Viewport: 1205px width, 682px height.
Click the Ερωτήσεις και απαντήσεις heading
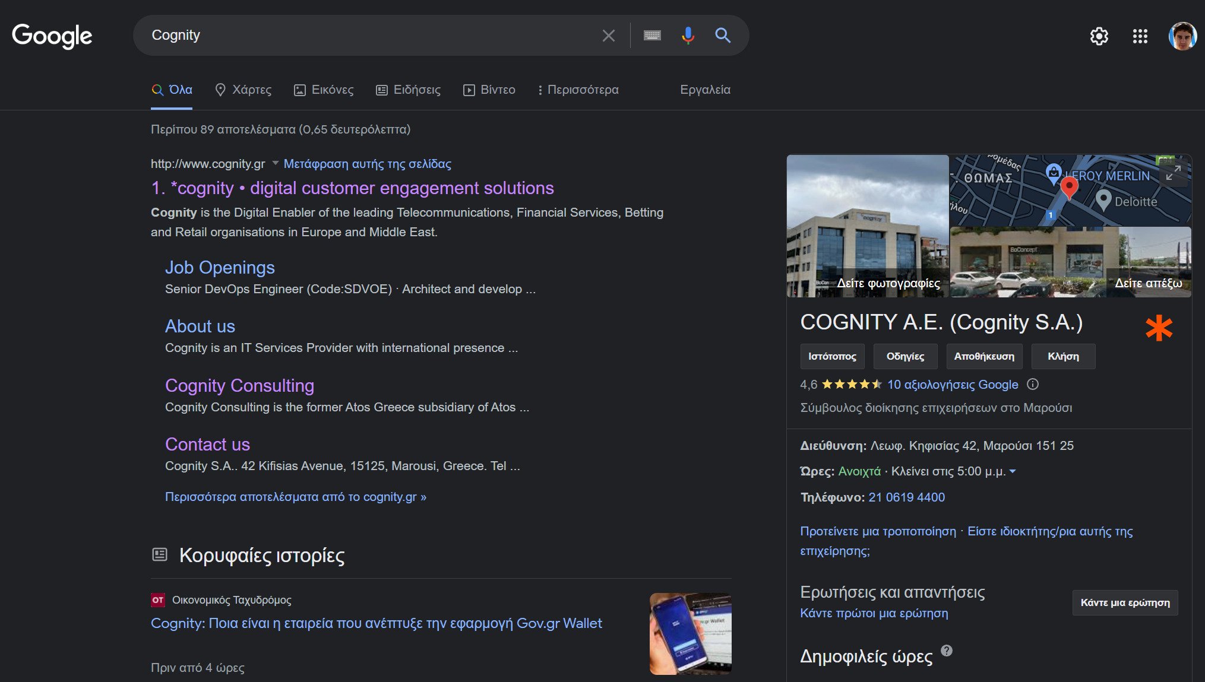point(893,592)
